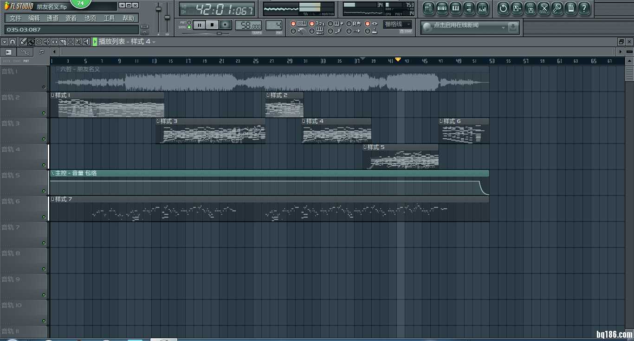Mute 音轨 5 using its green dot
634x341 pixels.
pos(44,191)
